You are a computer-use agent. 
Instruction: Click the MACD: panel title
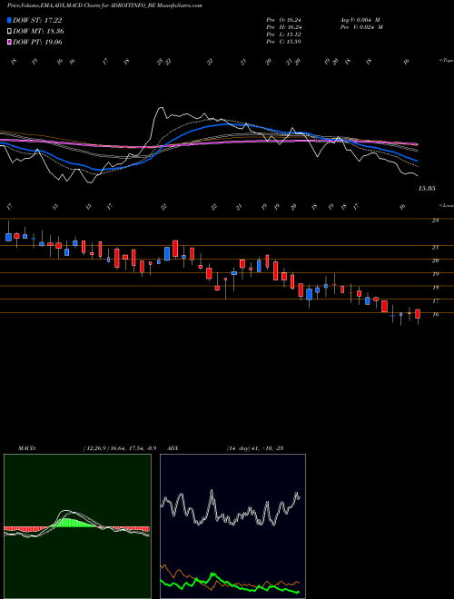tap(26, 448)
